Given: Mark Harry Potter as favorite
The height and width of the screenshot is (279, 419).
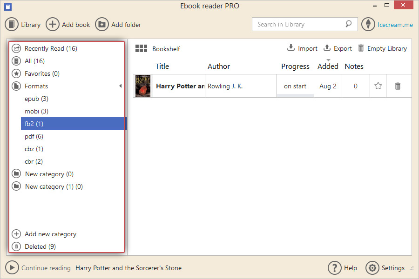Looking at the screenshot, I should [378, 86].
